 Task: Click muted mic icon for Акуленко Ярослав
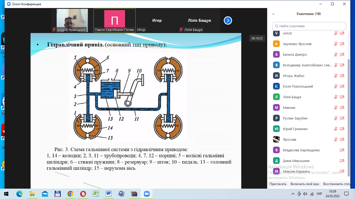[336, 44]
